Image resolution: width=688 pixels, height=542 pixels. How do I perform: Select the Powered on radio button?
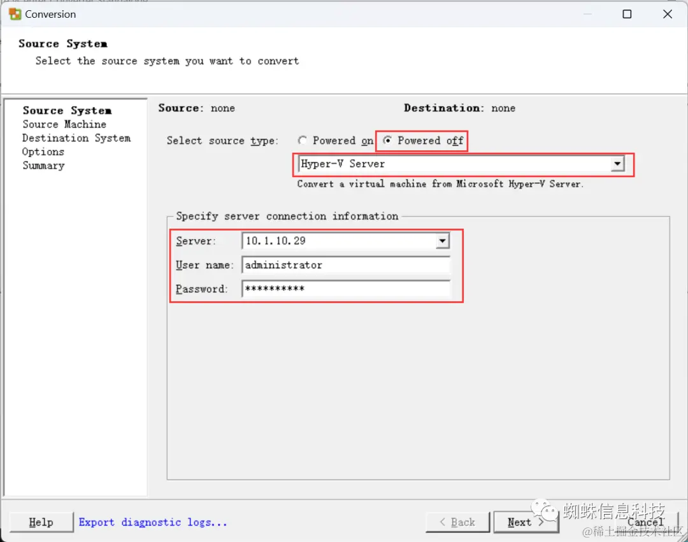[303, 140]
